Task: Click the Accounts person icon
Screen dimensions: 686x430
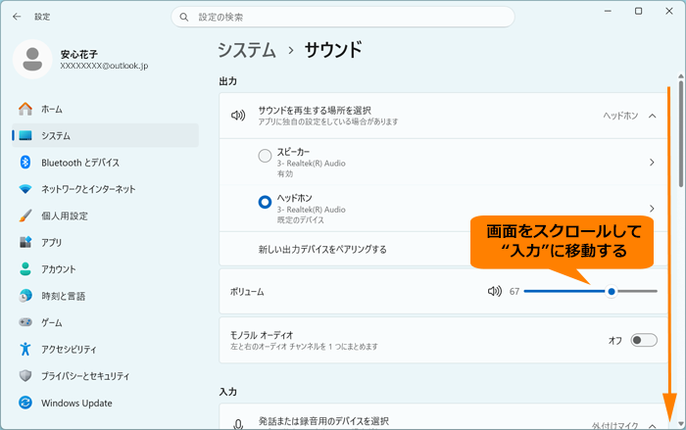Action: pos(25,269)
